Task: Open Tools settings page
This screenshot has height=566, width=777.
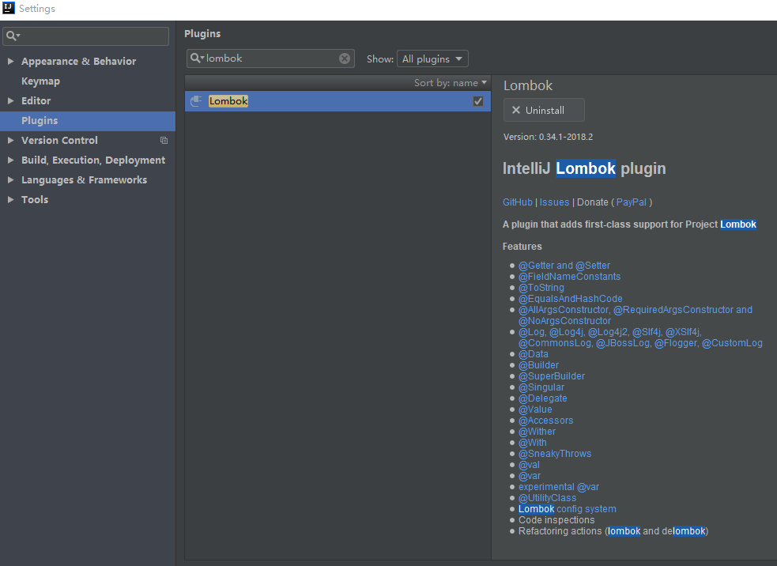Action: point(35,200)
